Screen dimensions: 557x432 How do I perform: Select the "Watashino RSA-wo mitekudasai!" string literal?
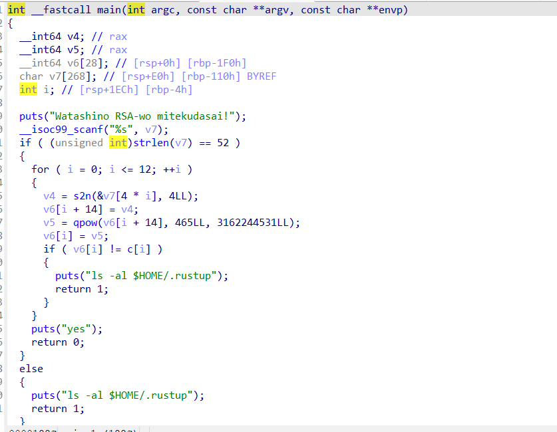click(x=142, y=116)
